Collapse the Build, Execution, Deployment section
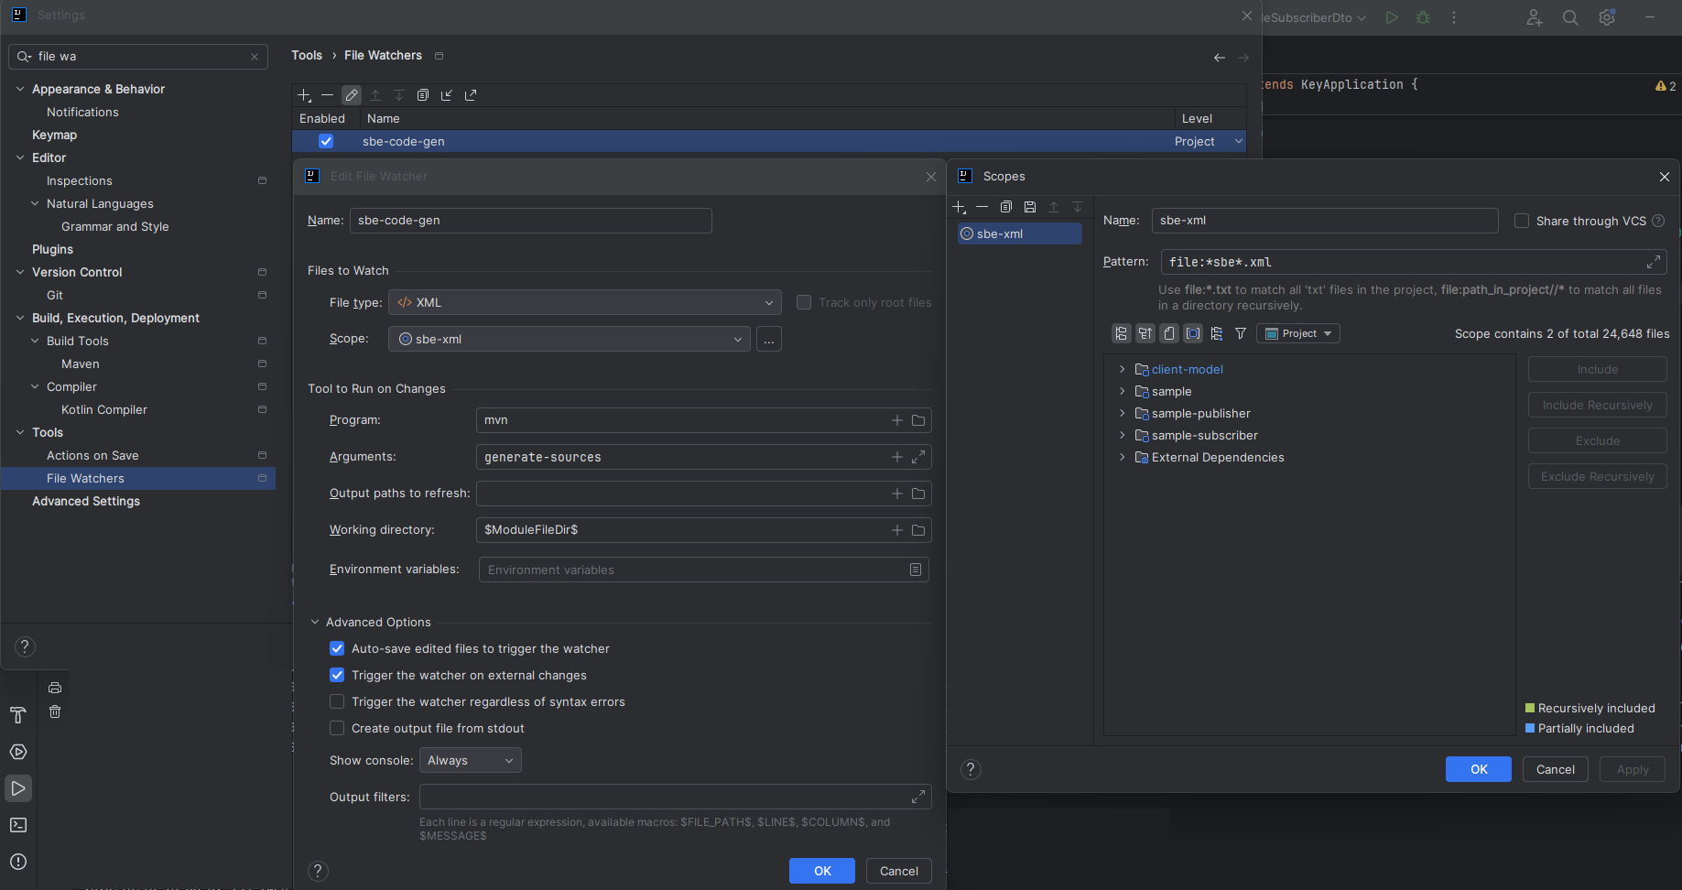The image size is (1682, 890). pyautogui.click(x=20, y=318)
